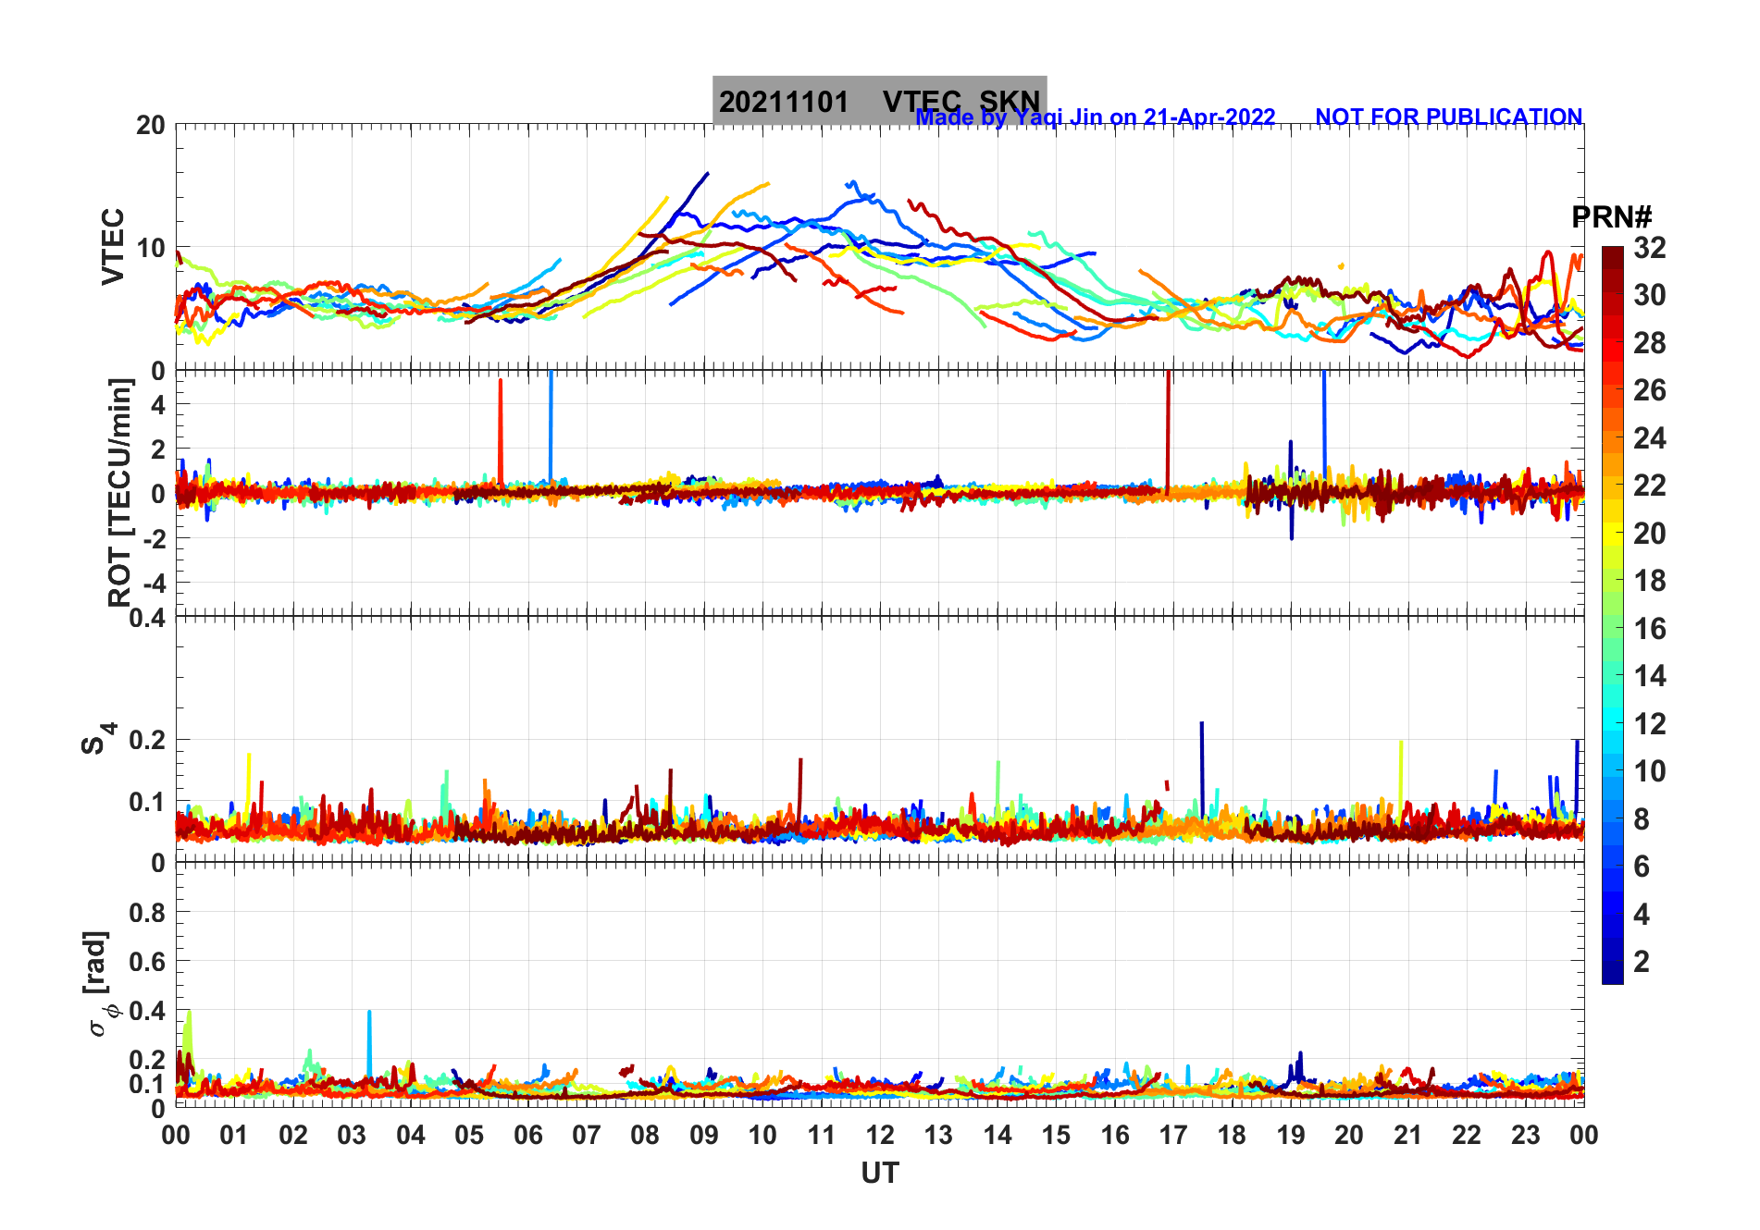This screenshot has height=1230, width=1760.
Task: Click the S4 y-axis label
Action: coord(98,739)
